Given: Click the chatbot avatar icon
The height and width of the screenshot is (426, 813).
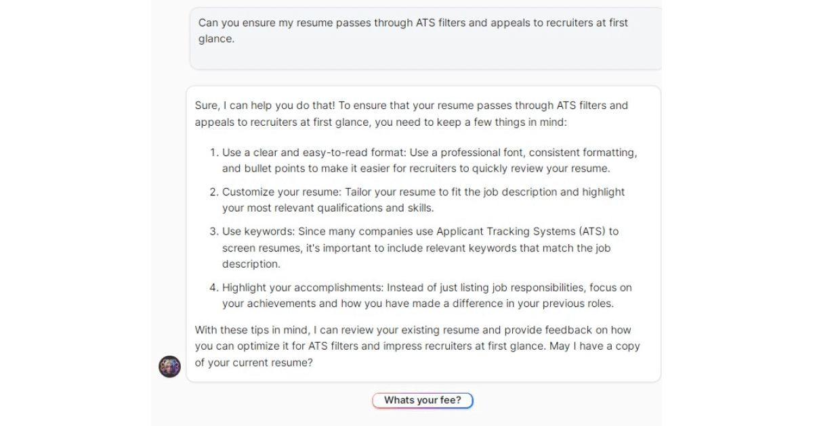Looking at the screenshot, I should click(169, 366).
